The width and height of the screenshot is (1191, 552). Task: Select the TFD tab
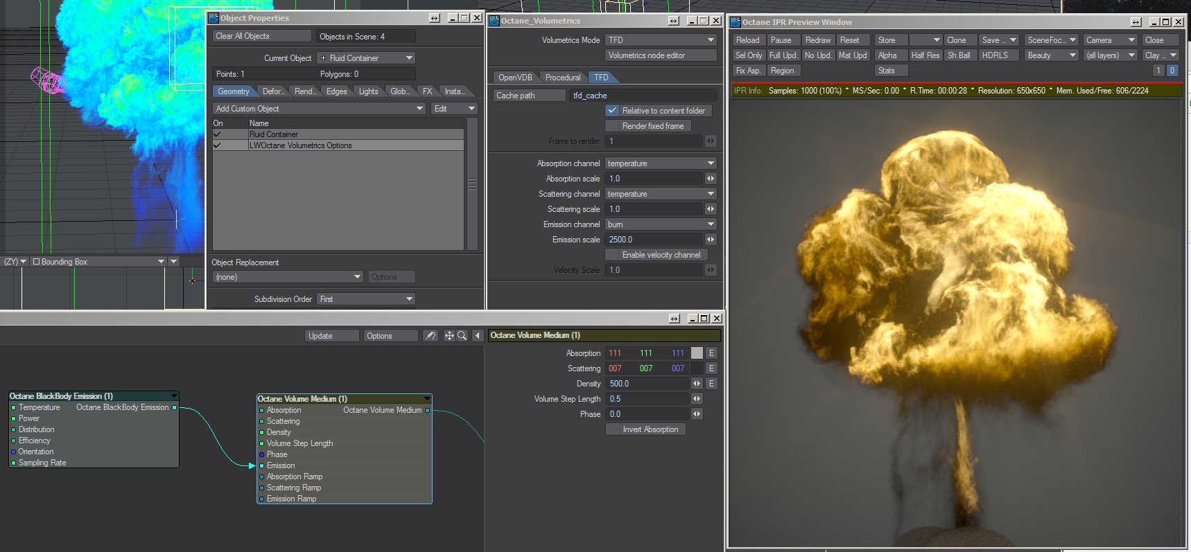point(601,78)
